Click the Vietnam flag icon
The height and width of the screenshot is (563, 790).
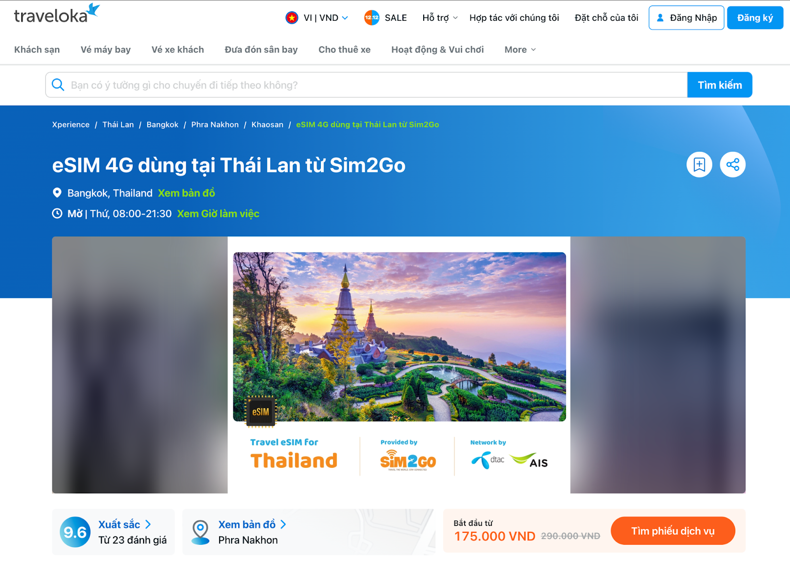point(292,18)
